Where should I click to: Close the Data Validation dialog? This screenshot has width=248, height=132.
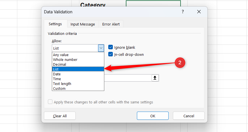(x=199, y=12)
